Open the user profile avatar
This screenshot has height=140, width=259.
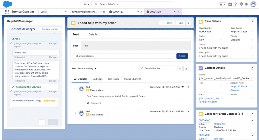[x=253, y=4]
